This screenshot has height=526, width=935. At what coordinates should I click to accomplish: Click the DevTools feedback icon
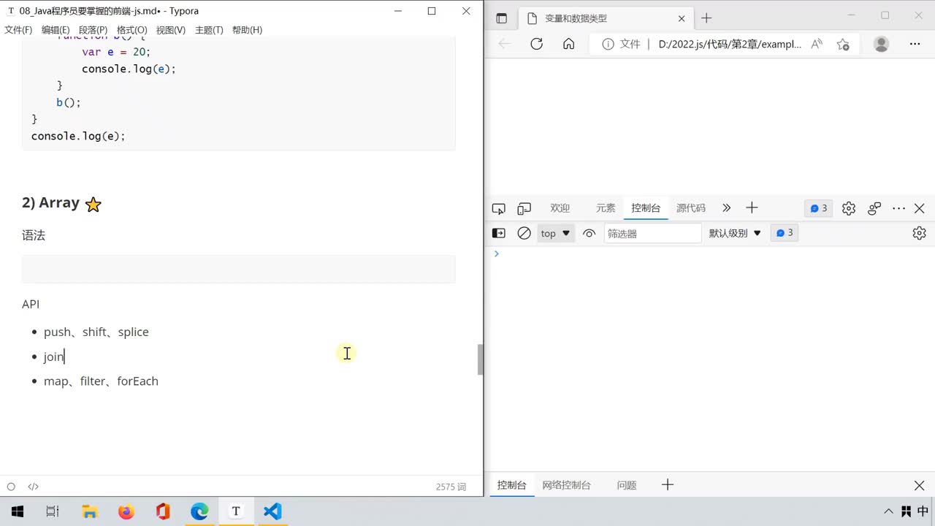coord(874,208)
